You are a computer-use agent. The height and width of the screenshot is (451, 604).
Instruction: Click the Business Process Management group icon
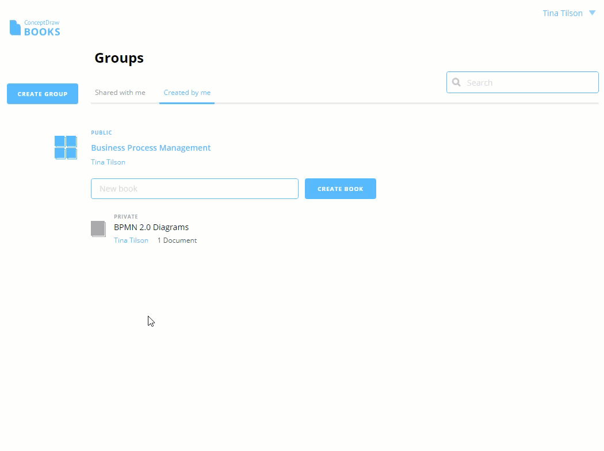[x=66, y=147]
